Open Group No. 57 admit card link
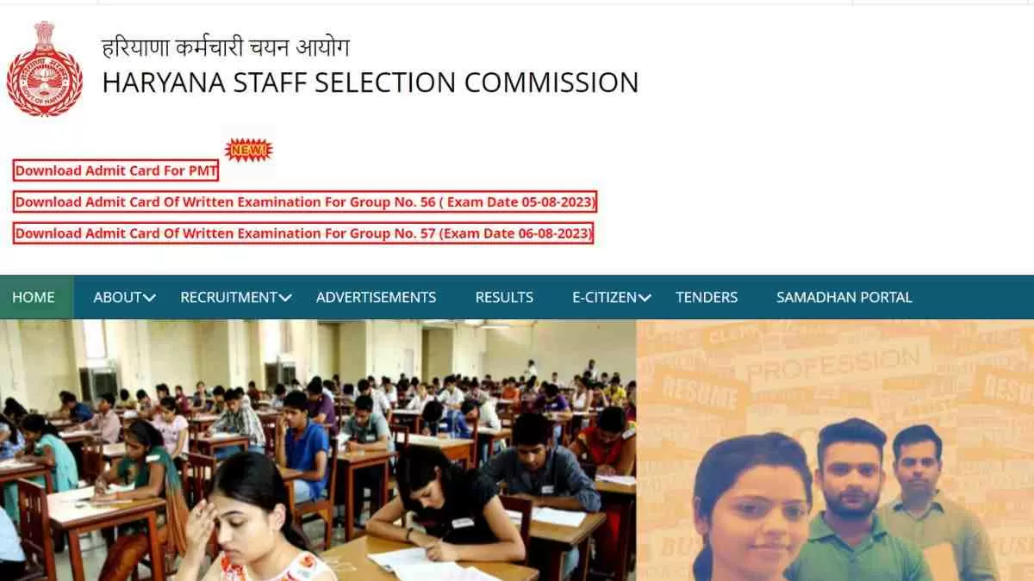Viewport: 1034px width, 581px height. (x=303, y=233)
